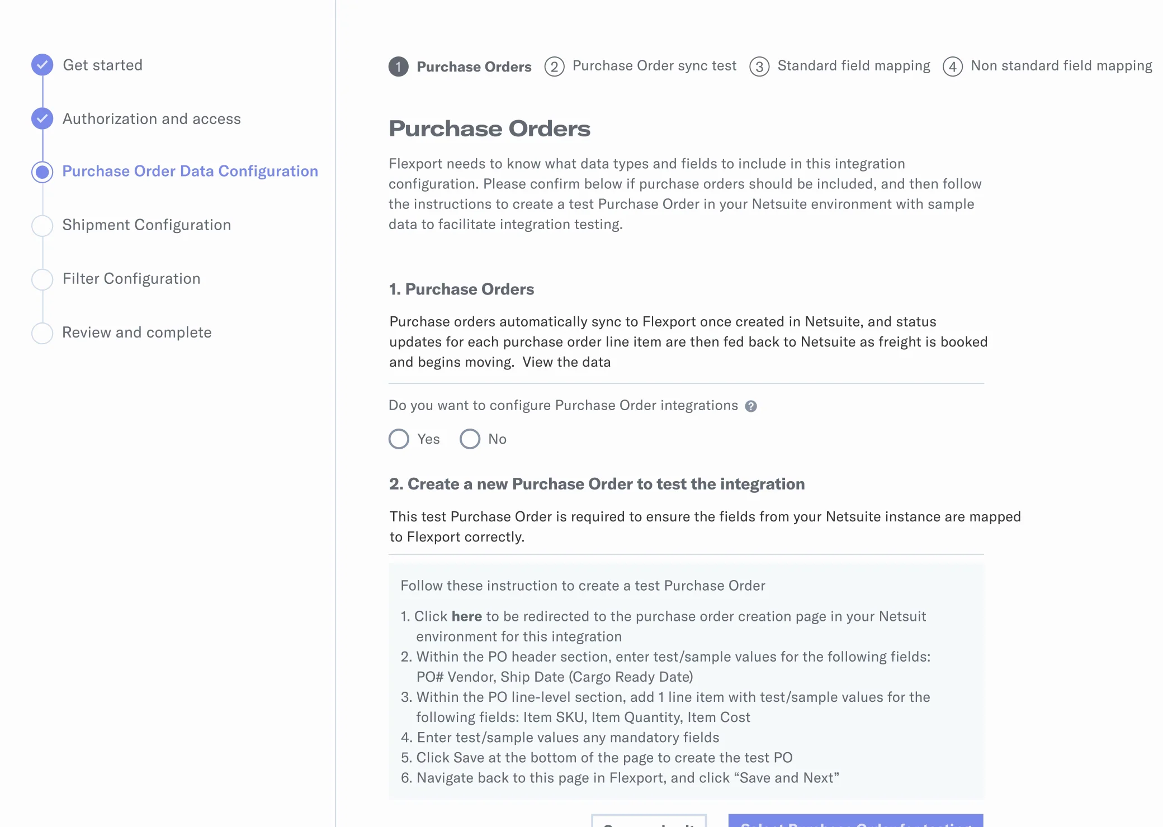
Task: Click the Get started checkmark icon
Action: point(42,65)
